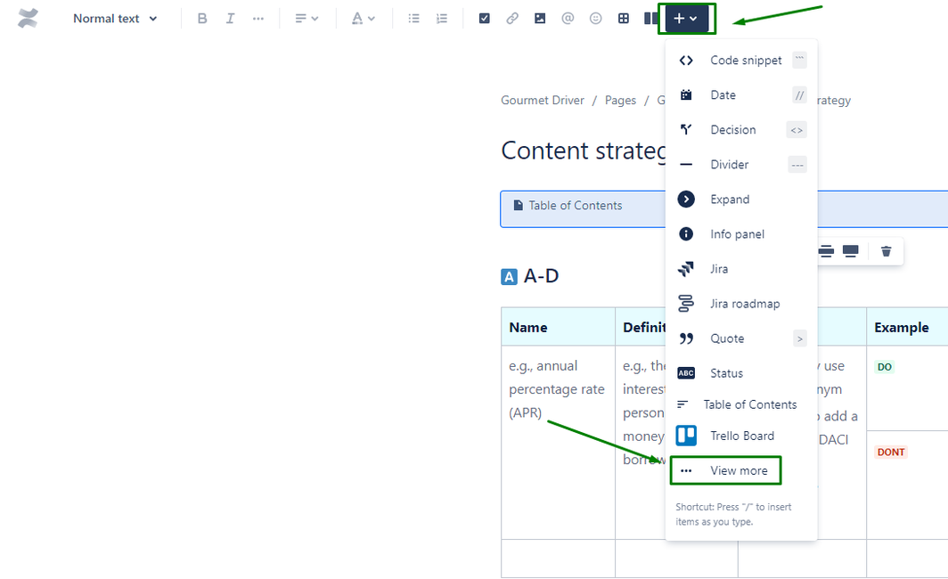
Task: Set full-width layout in floating toolbar
Action: (x=851, y=251)
